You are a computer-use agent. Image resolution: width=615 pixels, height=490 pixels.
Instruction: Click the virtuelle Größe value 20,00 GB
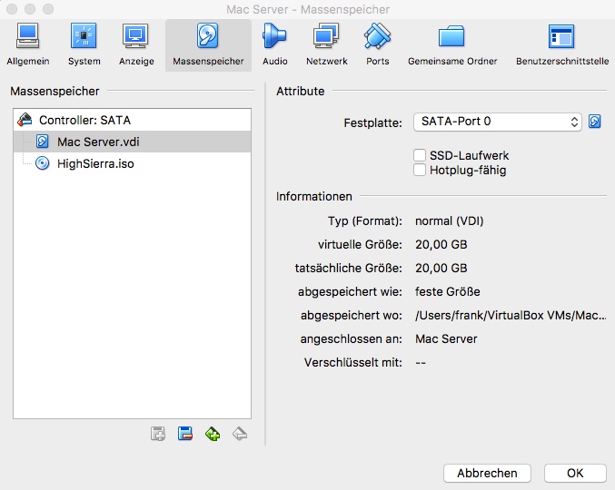441,244
